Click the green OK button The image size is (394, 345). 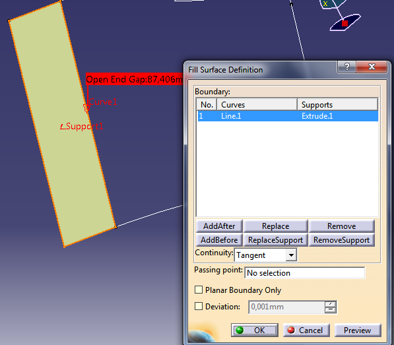click(x=254, y=330)
